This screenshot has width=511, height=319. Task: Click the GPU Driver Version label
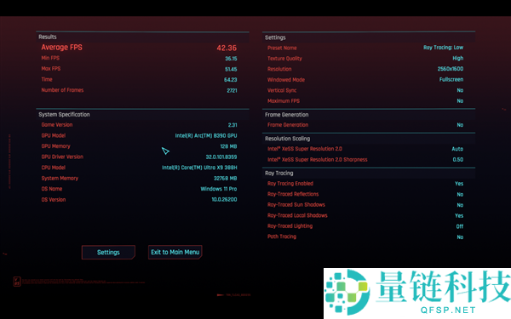click(62, 157)
